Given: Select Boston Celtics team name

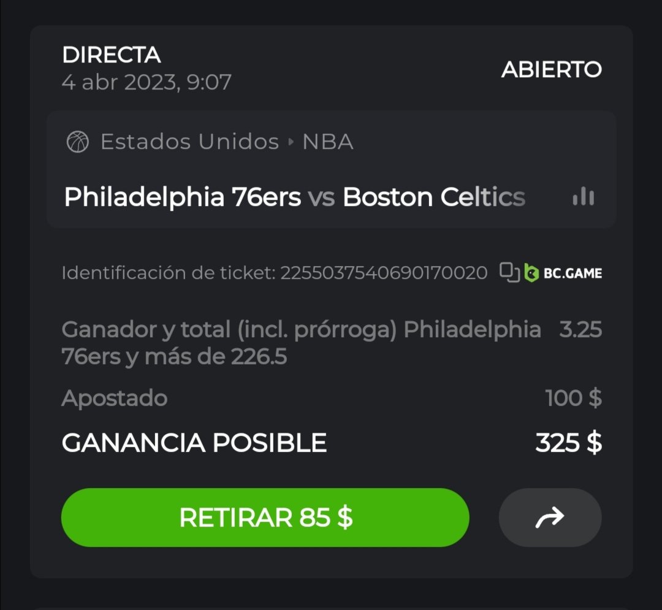Looking at the screenshot, I should [x=434, y=197].
